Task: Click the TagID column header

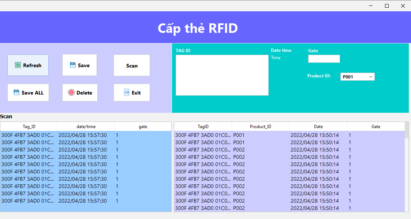Action: [203, 127]
